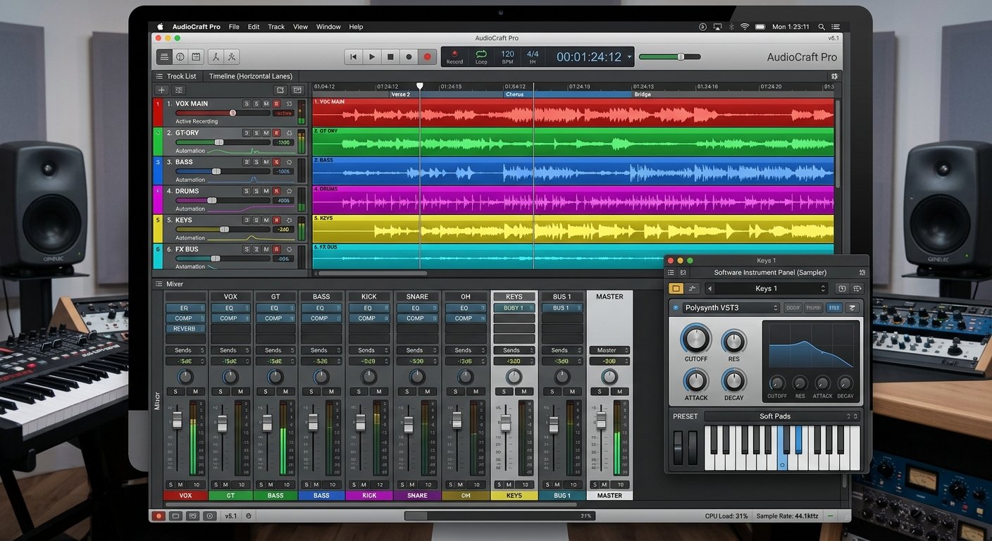Viewport: 992px width, 541px height.
Task: Stop playback with the square Stop button
Action: [390, 57]
